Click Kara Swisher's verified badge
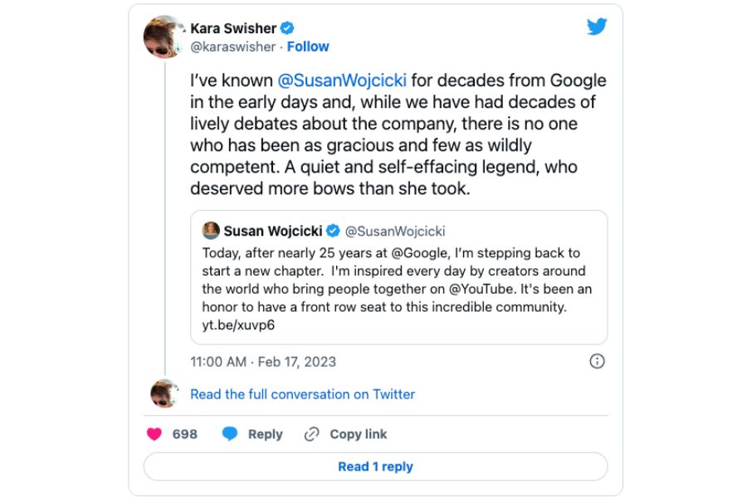This screenshot has height=498, width=747. coord(287,28)
